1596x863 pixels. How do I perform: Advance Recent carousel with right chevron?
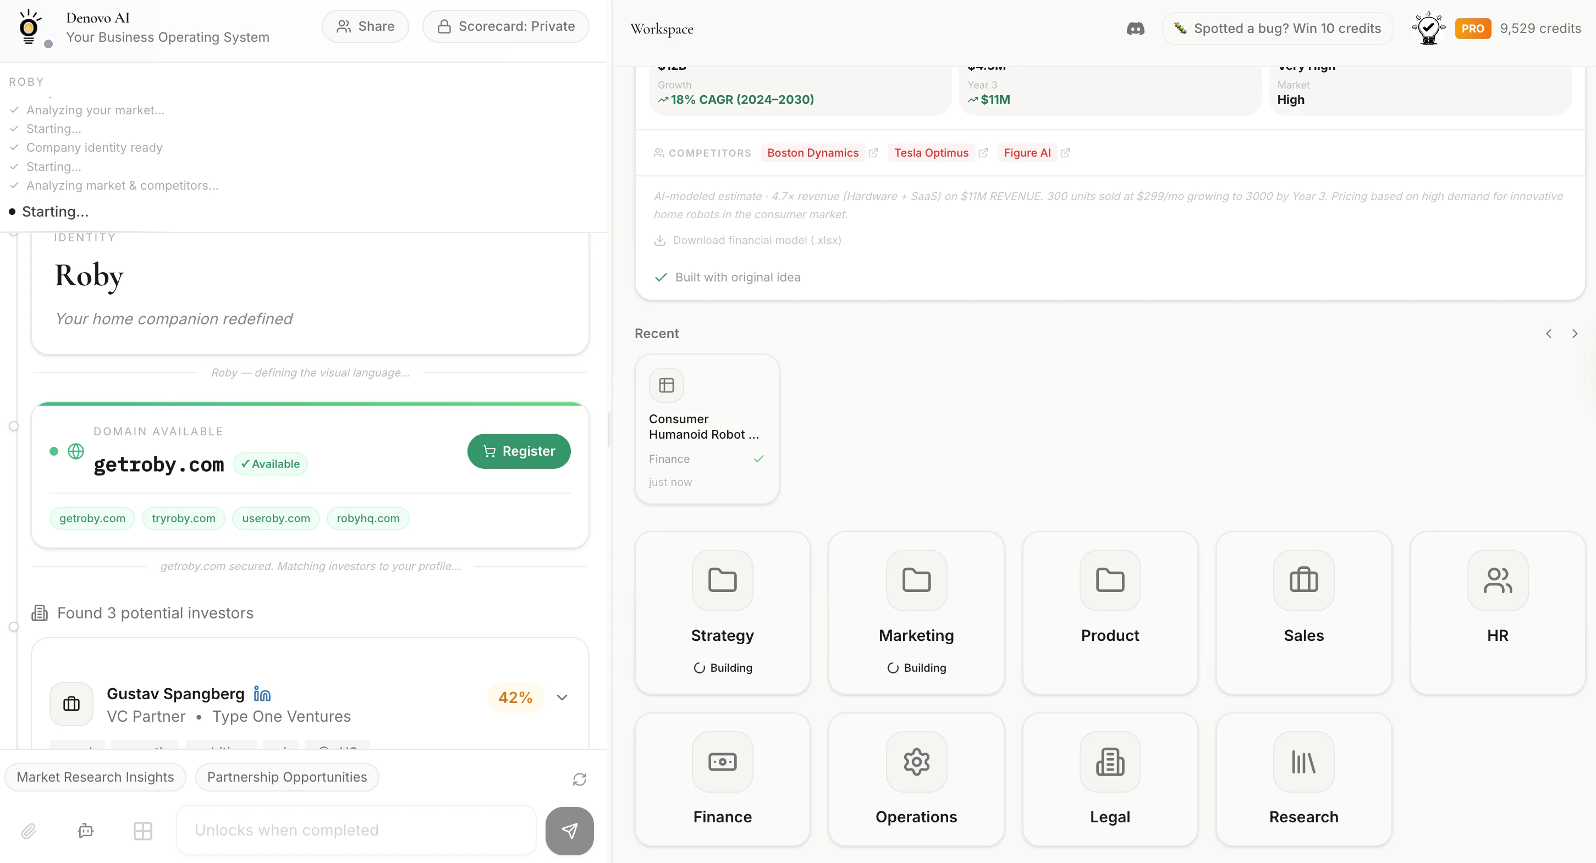tap(1575, 333)
